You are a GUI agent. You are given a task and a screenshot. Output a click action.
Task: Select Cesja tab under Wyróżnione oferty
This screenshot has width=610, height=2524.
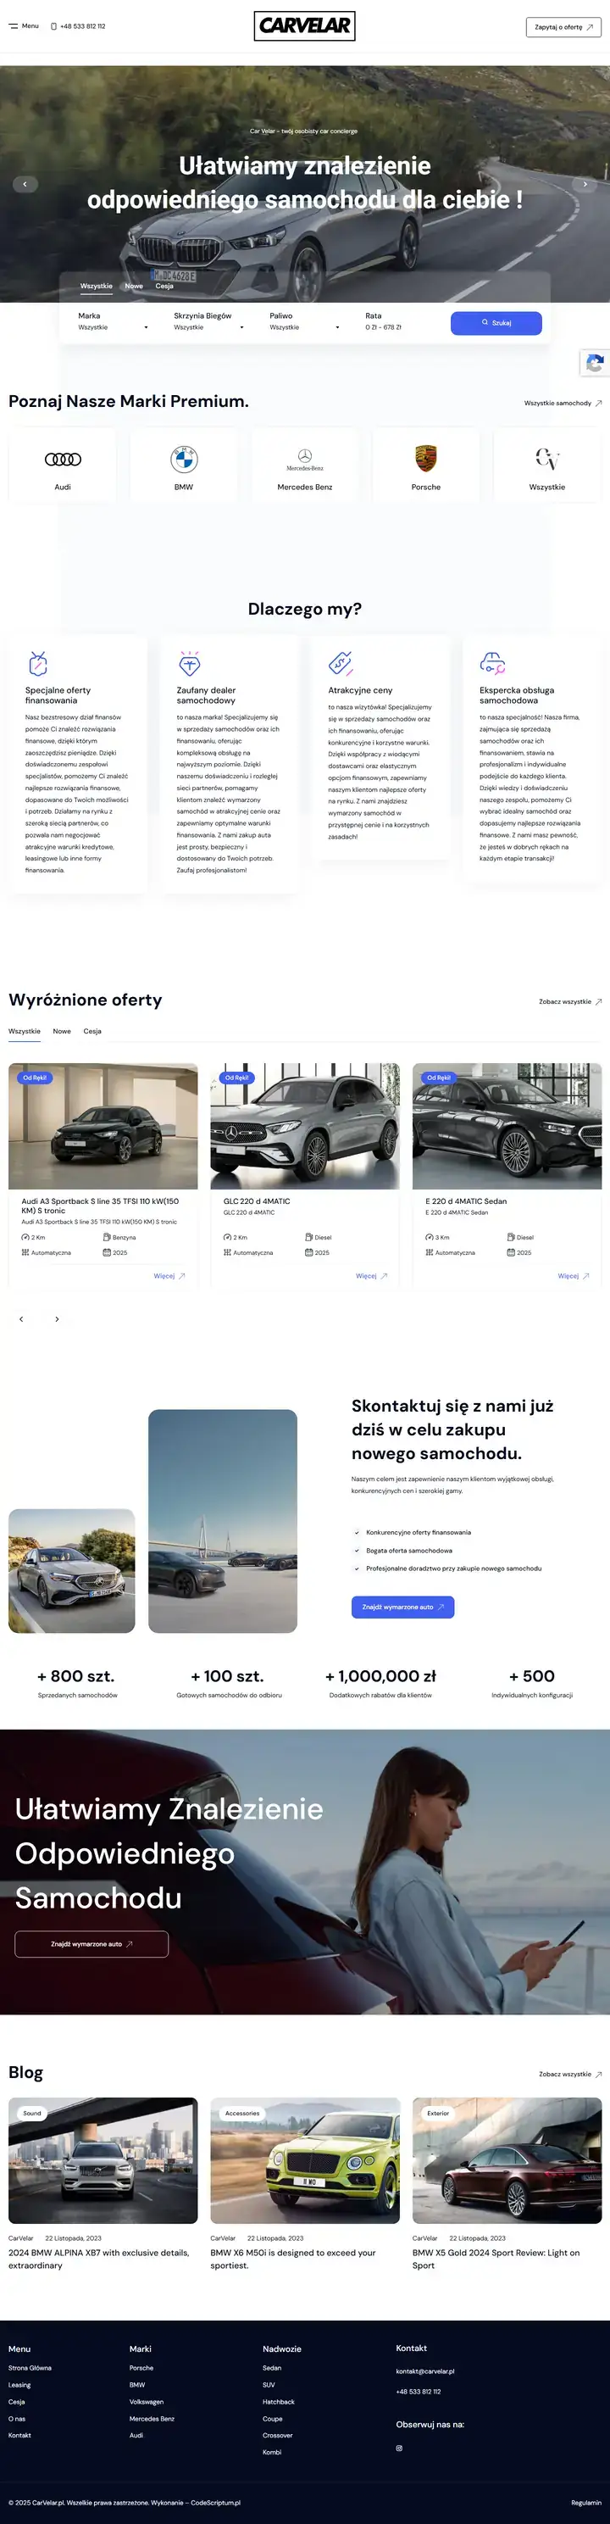92,1031
